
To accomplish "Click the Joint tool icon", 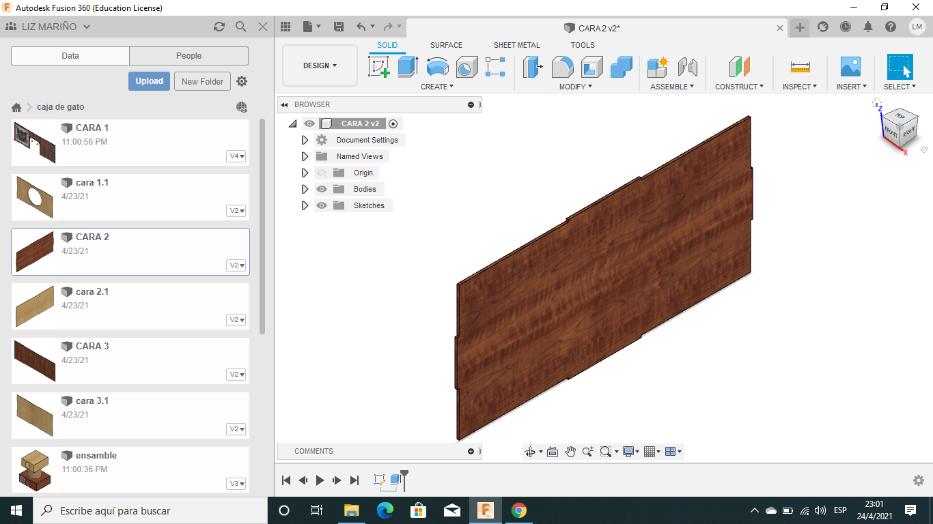I will (x=687, y=67).
